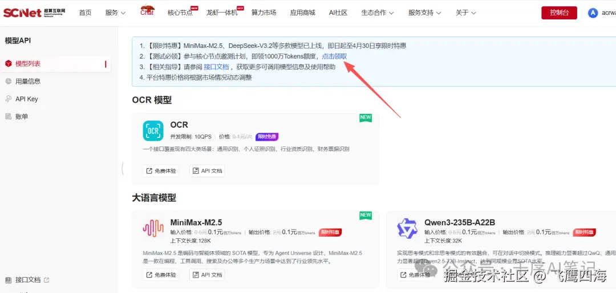This screenshot has height=293, width=616.
Task: Click the Qwen3-235B-A22B model title
Action: coord(460,222)
